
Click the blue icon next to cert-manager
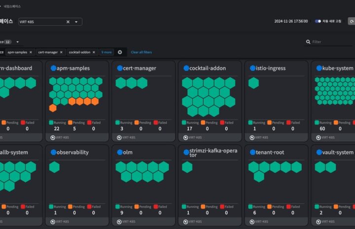(120, 68)
